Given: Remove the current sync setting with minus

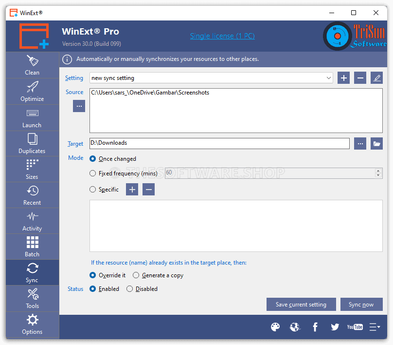Looking at the screenshot, I should [x=360, y=78].
